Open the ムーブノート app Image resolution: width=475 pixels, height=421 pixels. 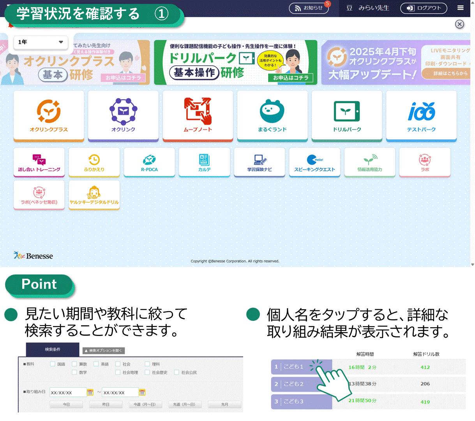(x=198, y=115)
